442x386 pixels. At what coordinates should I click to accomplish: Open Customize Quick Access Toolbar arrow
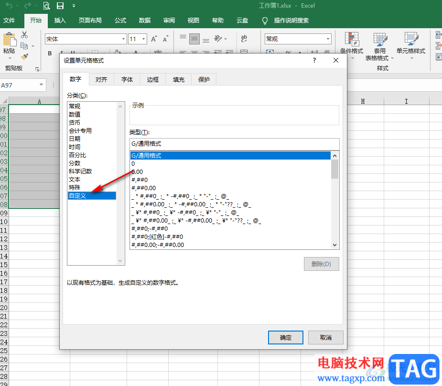click(74, 6)
